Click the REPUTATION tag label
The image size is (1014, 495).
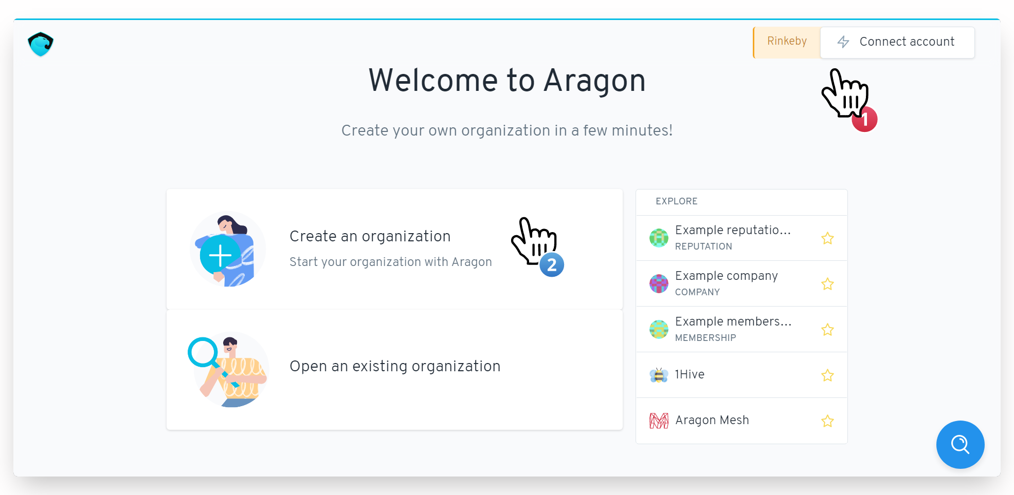[x=703, y=246]
